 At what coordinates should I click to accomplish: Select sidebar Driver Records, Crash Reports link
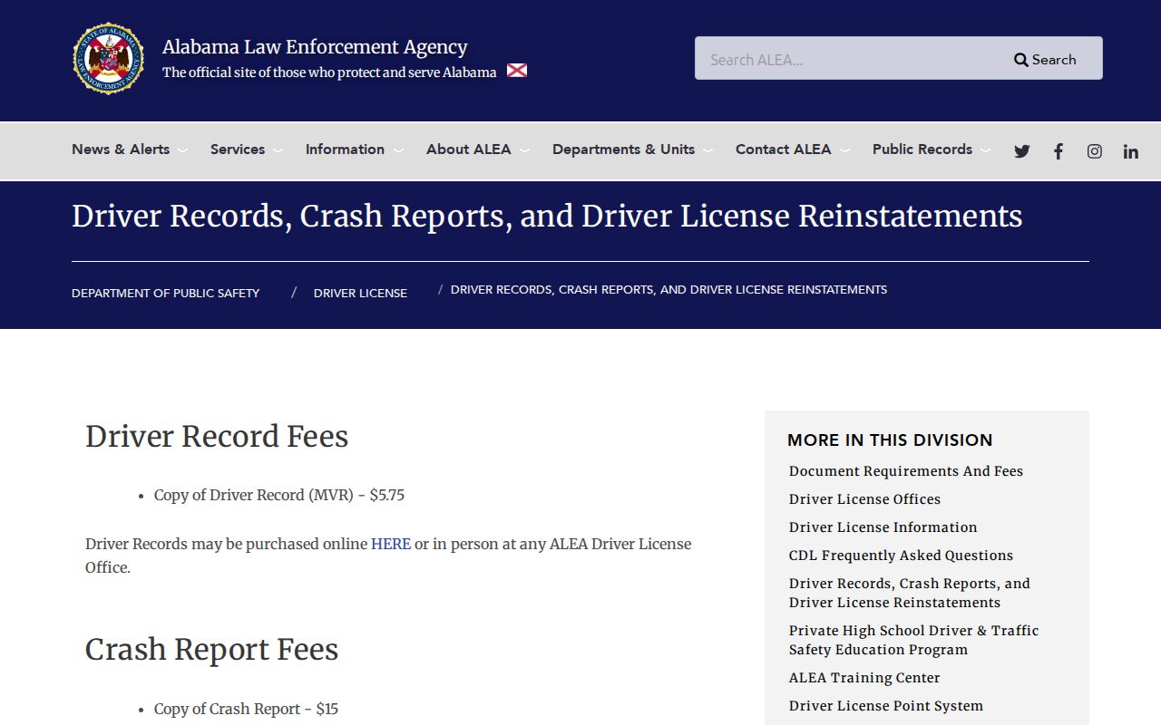[910, 593]
